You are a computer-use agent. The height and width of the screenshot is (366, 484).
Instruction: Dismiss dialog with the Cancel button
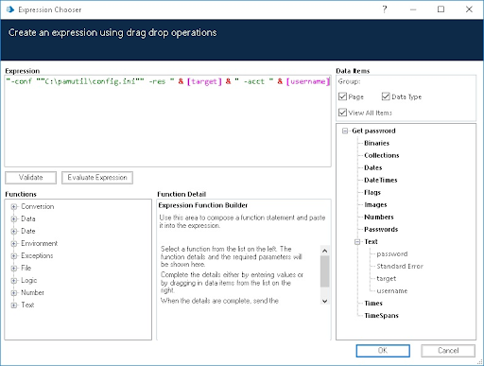tap(448, 351)
